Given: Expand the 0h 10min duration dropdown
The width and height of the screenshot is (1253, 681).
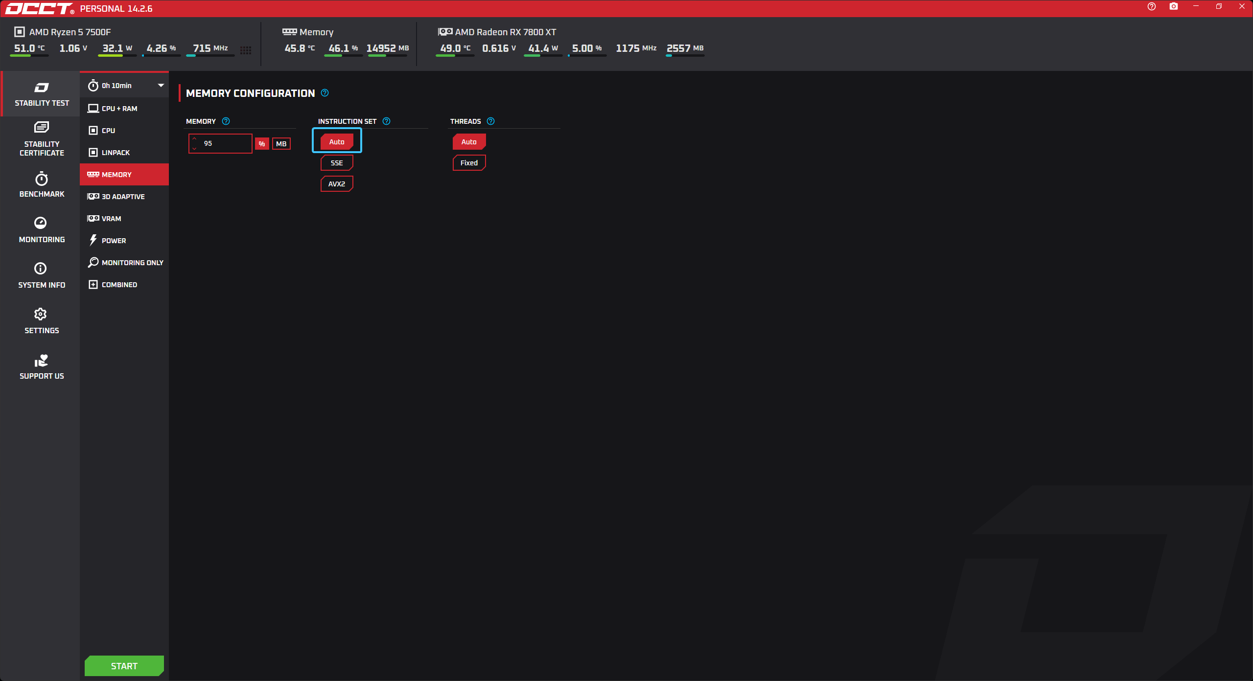Looking at the screenshot, I should tap(161, 86).
